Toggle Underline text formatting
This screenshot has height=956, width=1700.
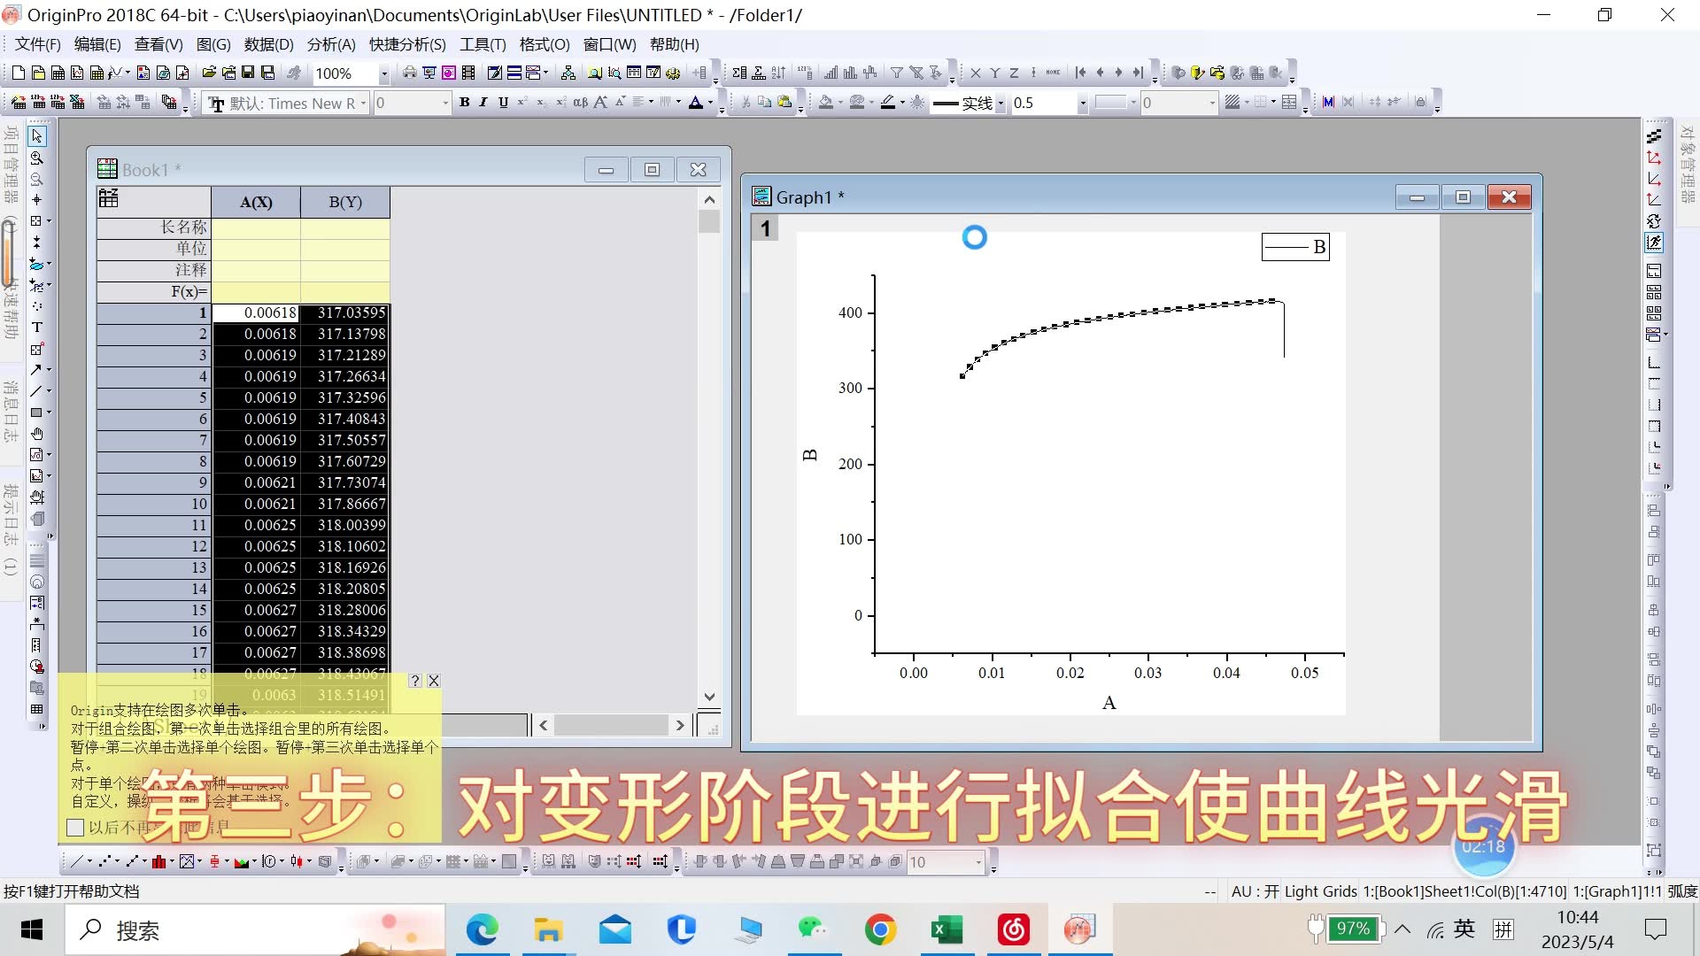[x=503, y=103]
